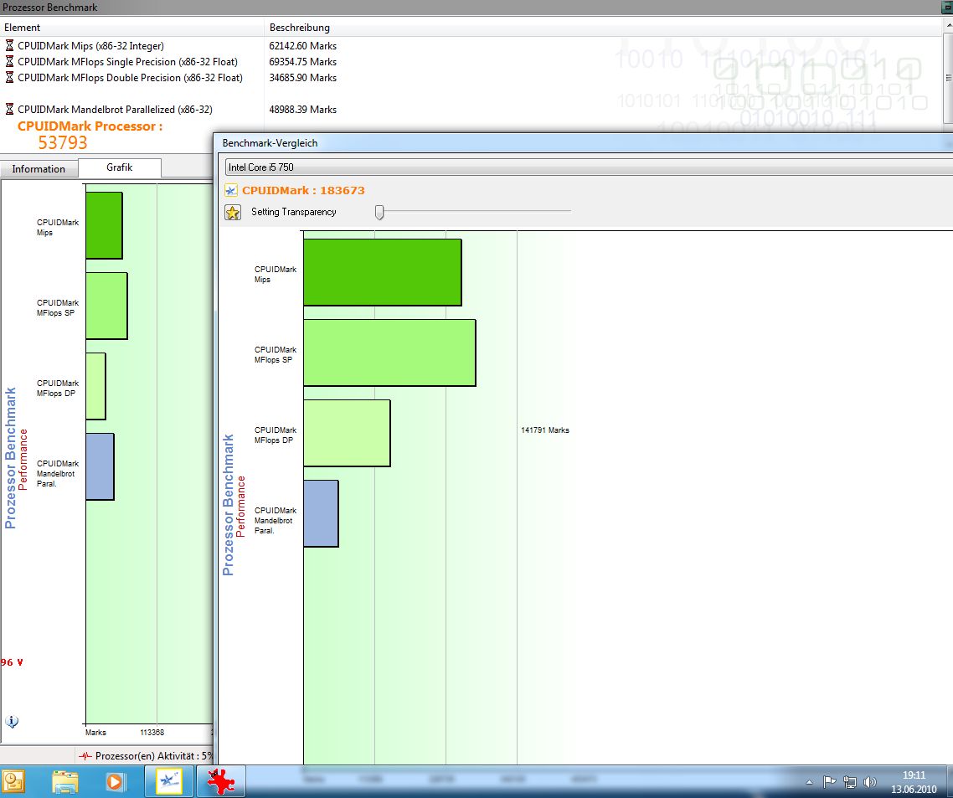Click the Setting Transparency slider handle
This screenshot has width=953, height=798.
379,212
